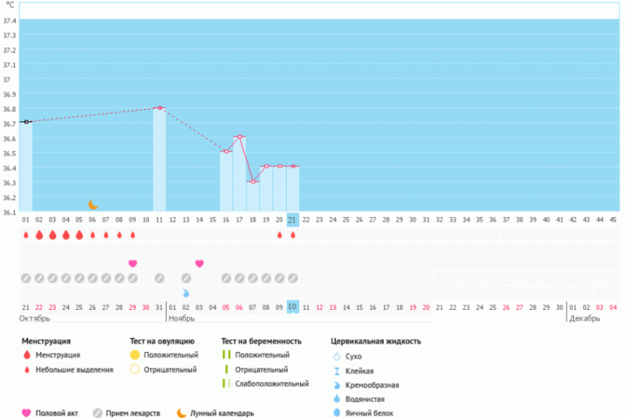
Task: Click the heart icon on November 03
Action: pyautogui.click(x=199, y=263)
